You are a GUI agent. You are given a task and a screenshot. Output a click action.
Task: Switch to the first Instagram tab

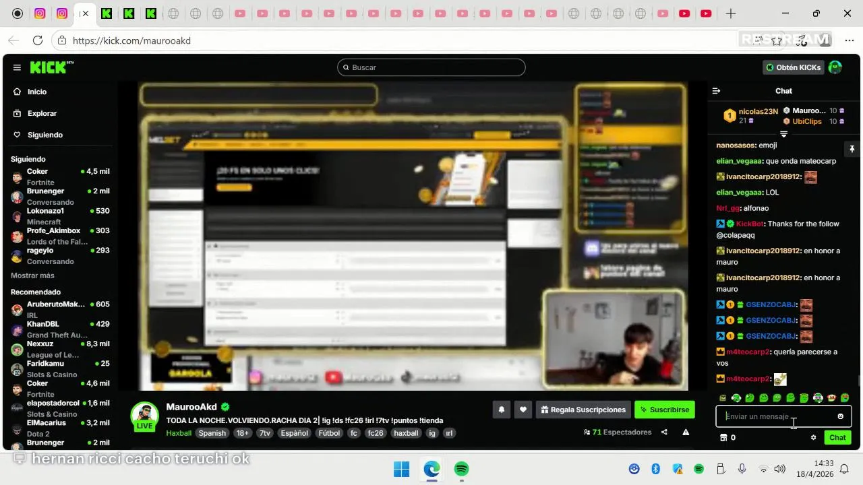coord(40,13)
